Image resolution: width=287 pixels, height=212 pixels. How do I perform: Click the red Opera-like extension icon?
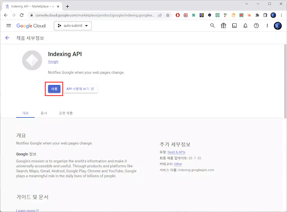click(178, 15)
